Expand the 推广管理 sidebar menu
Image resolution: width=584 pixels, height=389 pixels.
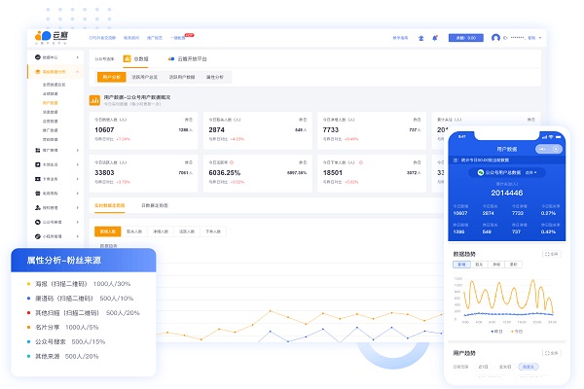pyautogui.click(x=77, y=151)
